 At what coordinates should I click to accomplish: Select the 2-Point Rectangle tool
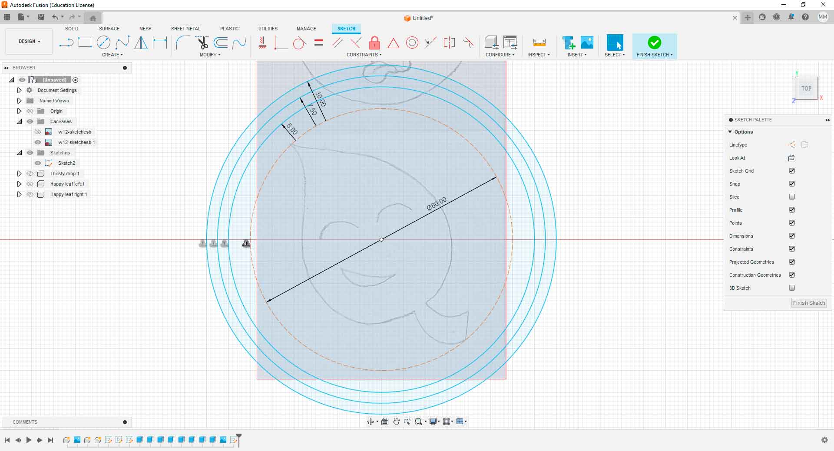click(x=85, y=42)
